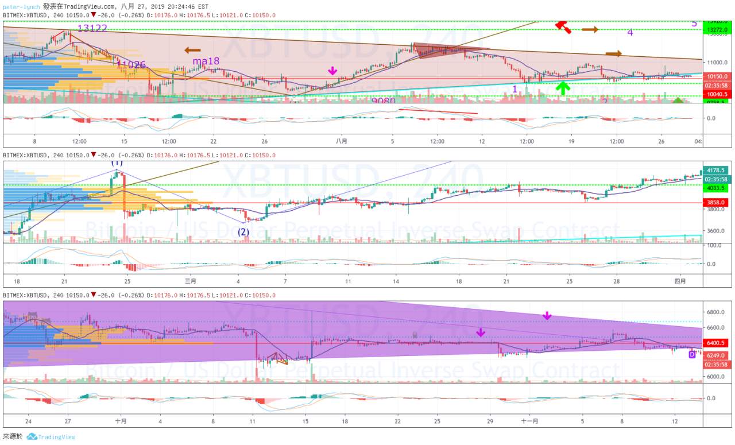Click 十月 on the bottom chart time axis
735x445 pixels.
[x=121, y=421]
